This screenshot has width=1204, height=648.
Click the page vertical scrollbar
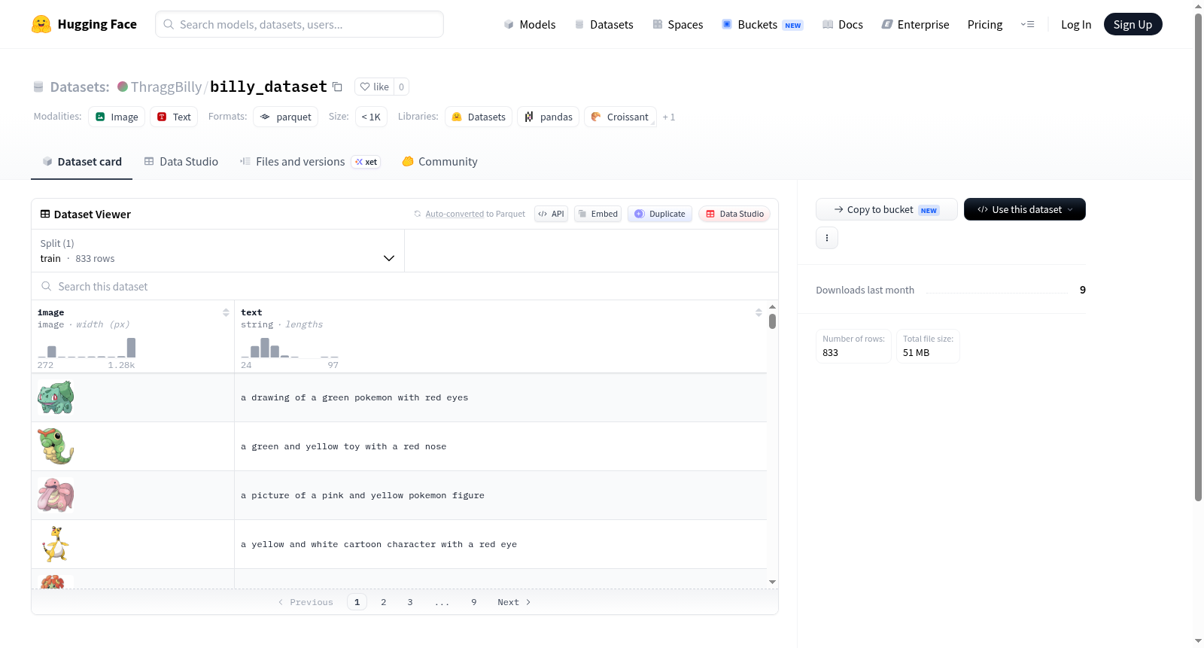click(x=1198, y=256)
